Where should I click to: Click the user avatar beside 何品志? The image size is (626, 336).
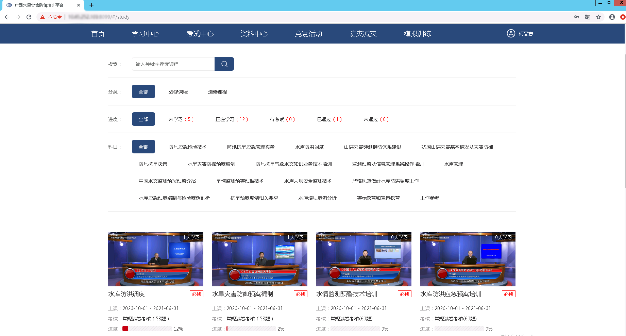(510, 33)
